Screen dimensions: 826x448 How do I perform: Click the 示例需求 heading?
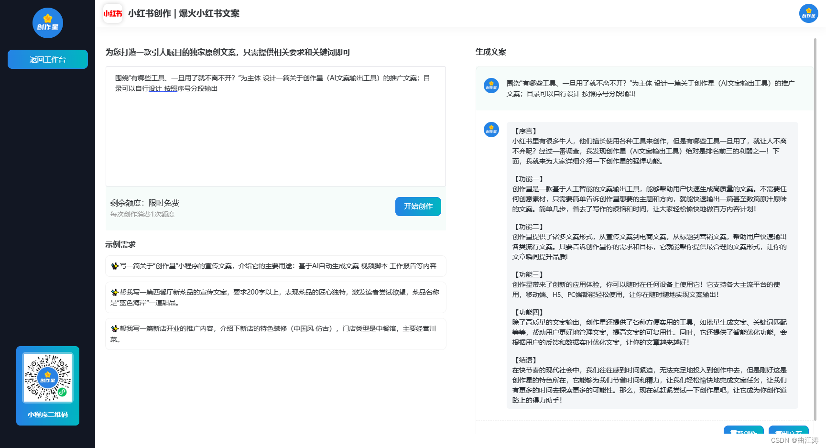coord(120,244)
